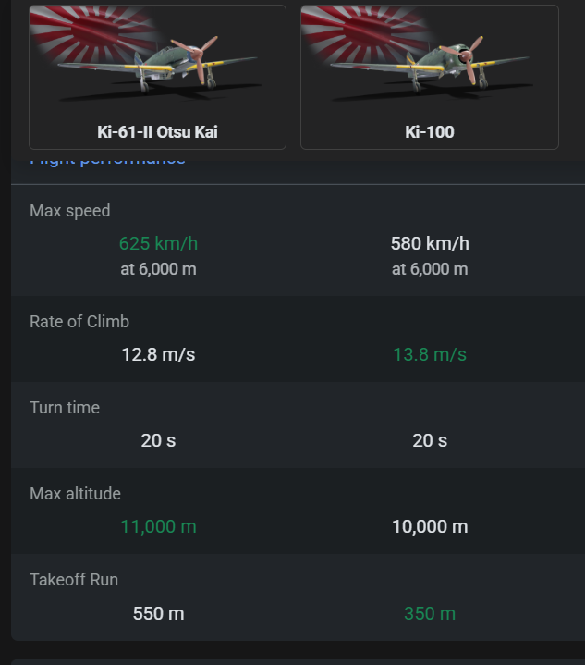Click the 580 km/h max speed value

click(430, 243)
